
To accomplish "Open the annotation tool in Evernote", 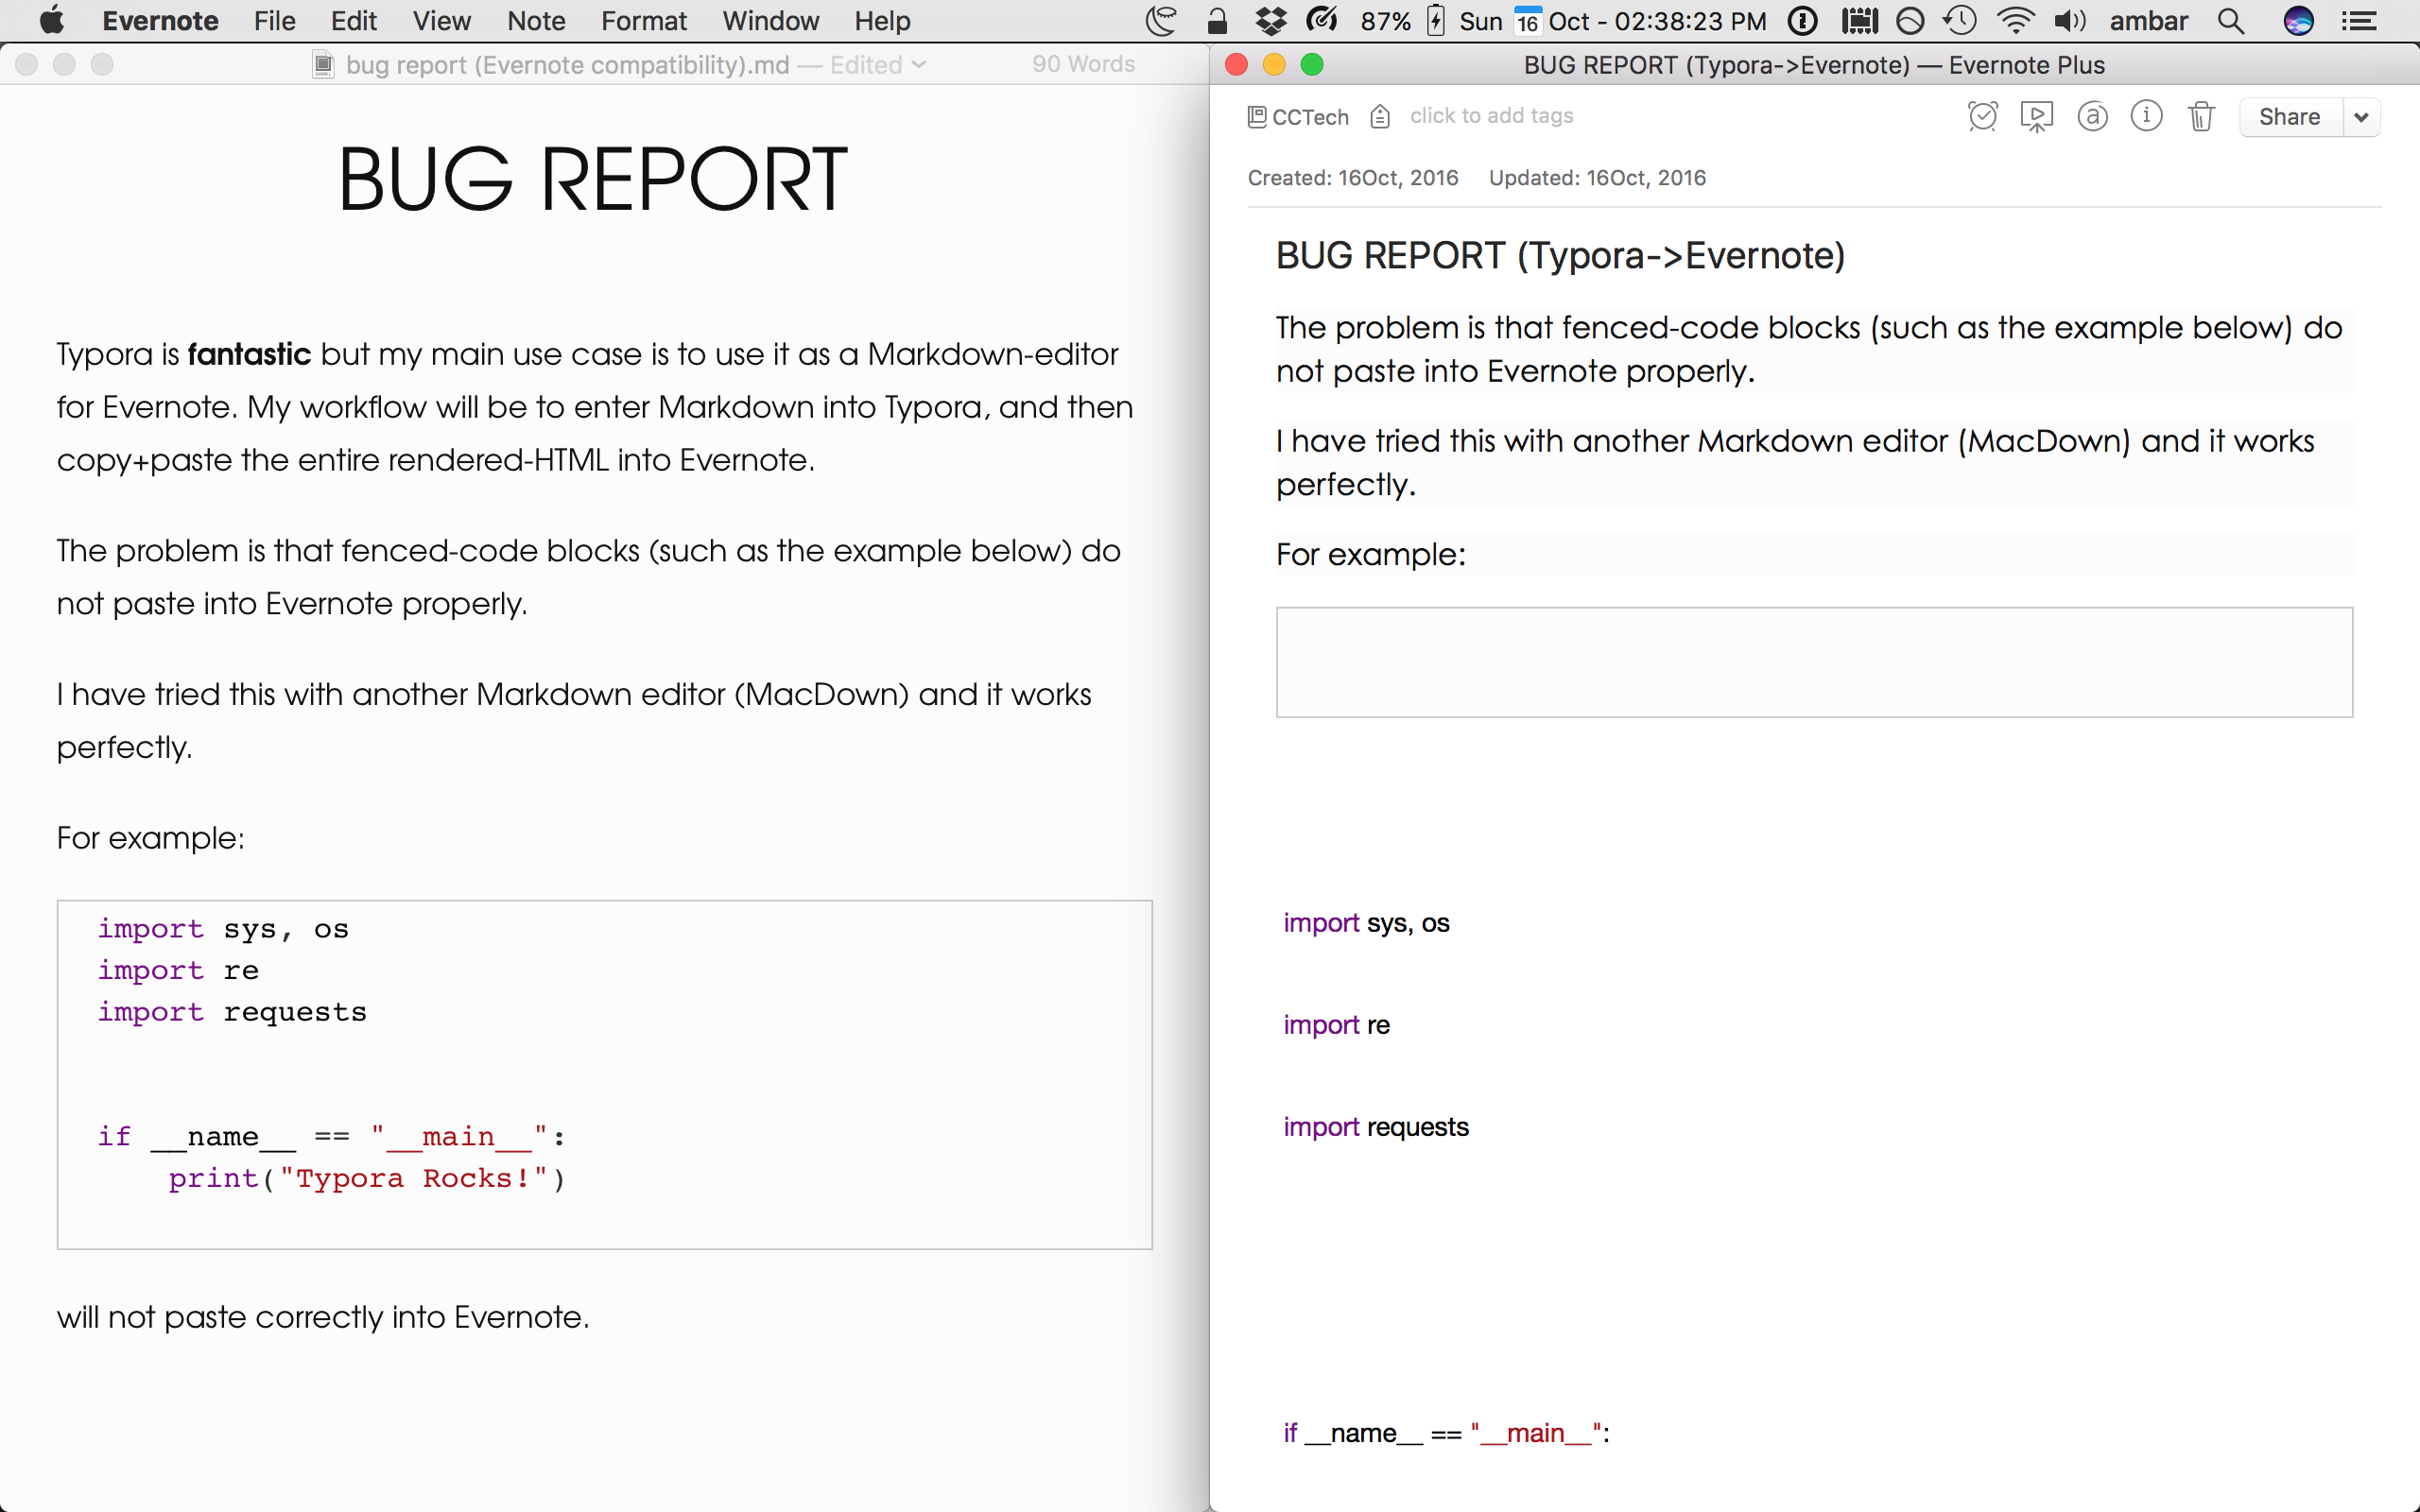I will (2093, 117).
